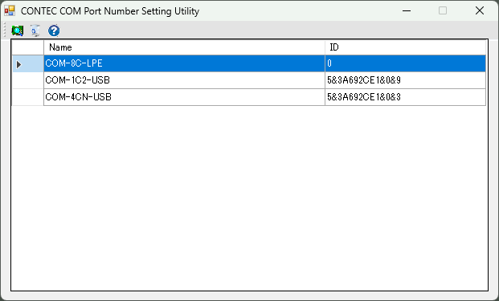Click the toolbar grip handle dots

click(x=5, y=31)
